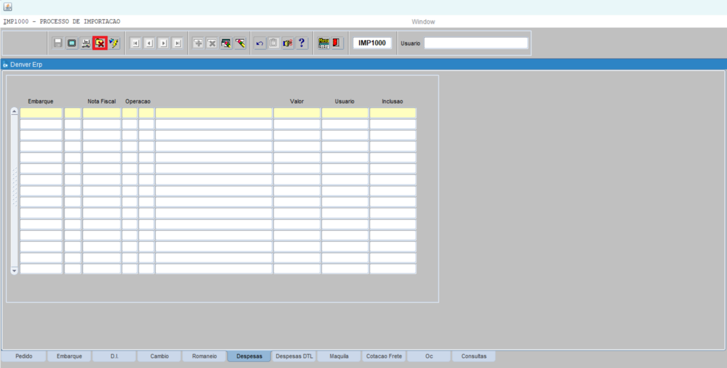Open help with the question mark icon
The width and height of the screenshot is (727, 368).
point(302,43)
